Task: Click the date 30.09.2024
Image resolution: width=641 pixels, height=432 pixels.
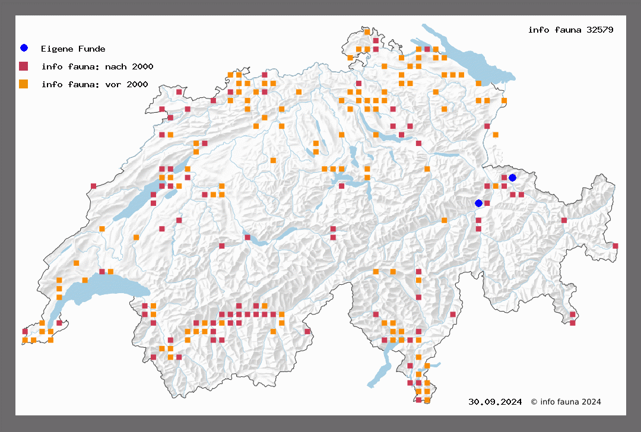Action: pos(495,402)
